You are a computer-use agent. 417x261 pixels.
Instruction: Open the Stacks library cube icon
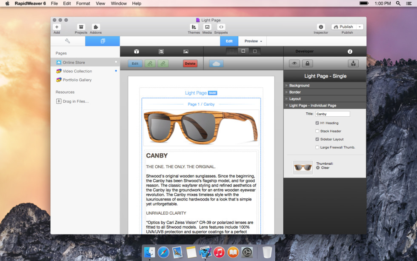pyautogui.click(x=137, y=52)
